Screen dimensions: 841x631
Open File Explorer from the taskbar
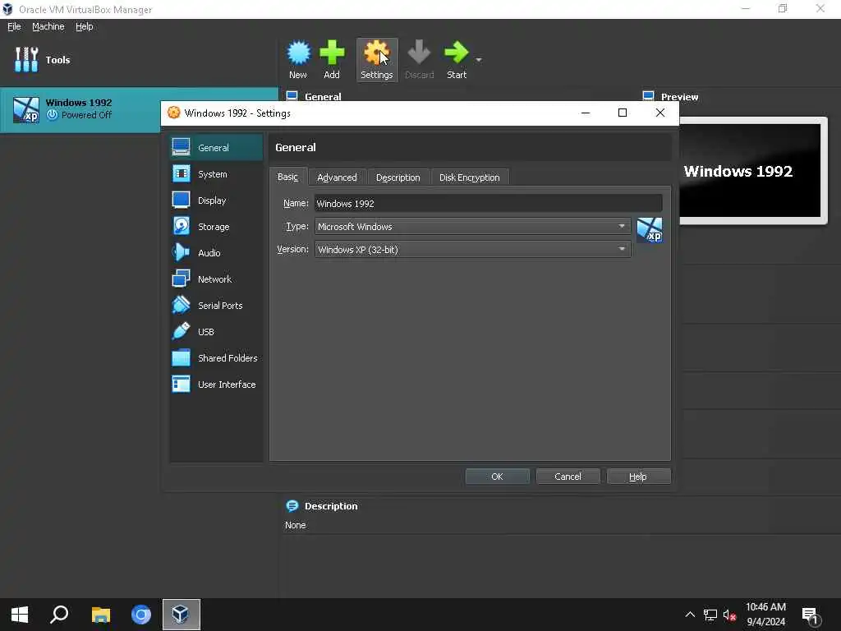(100, 615)
